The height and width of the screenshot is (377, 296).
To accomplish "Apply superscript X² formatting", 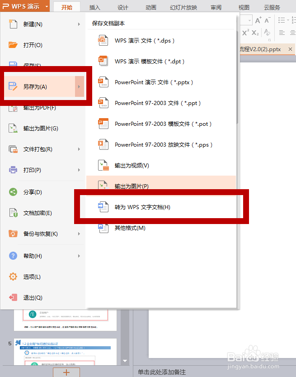I will [x=245, y=33].
